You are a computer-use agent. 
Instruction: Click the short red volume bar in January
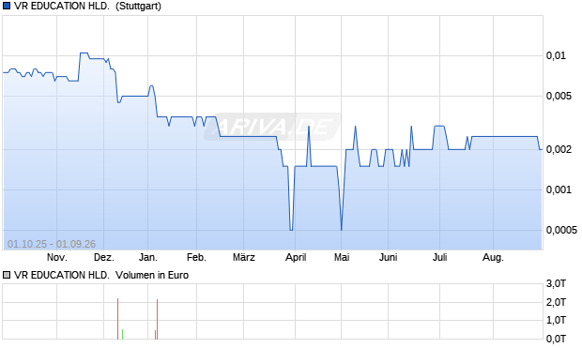155,335
